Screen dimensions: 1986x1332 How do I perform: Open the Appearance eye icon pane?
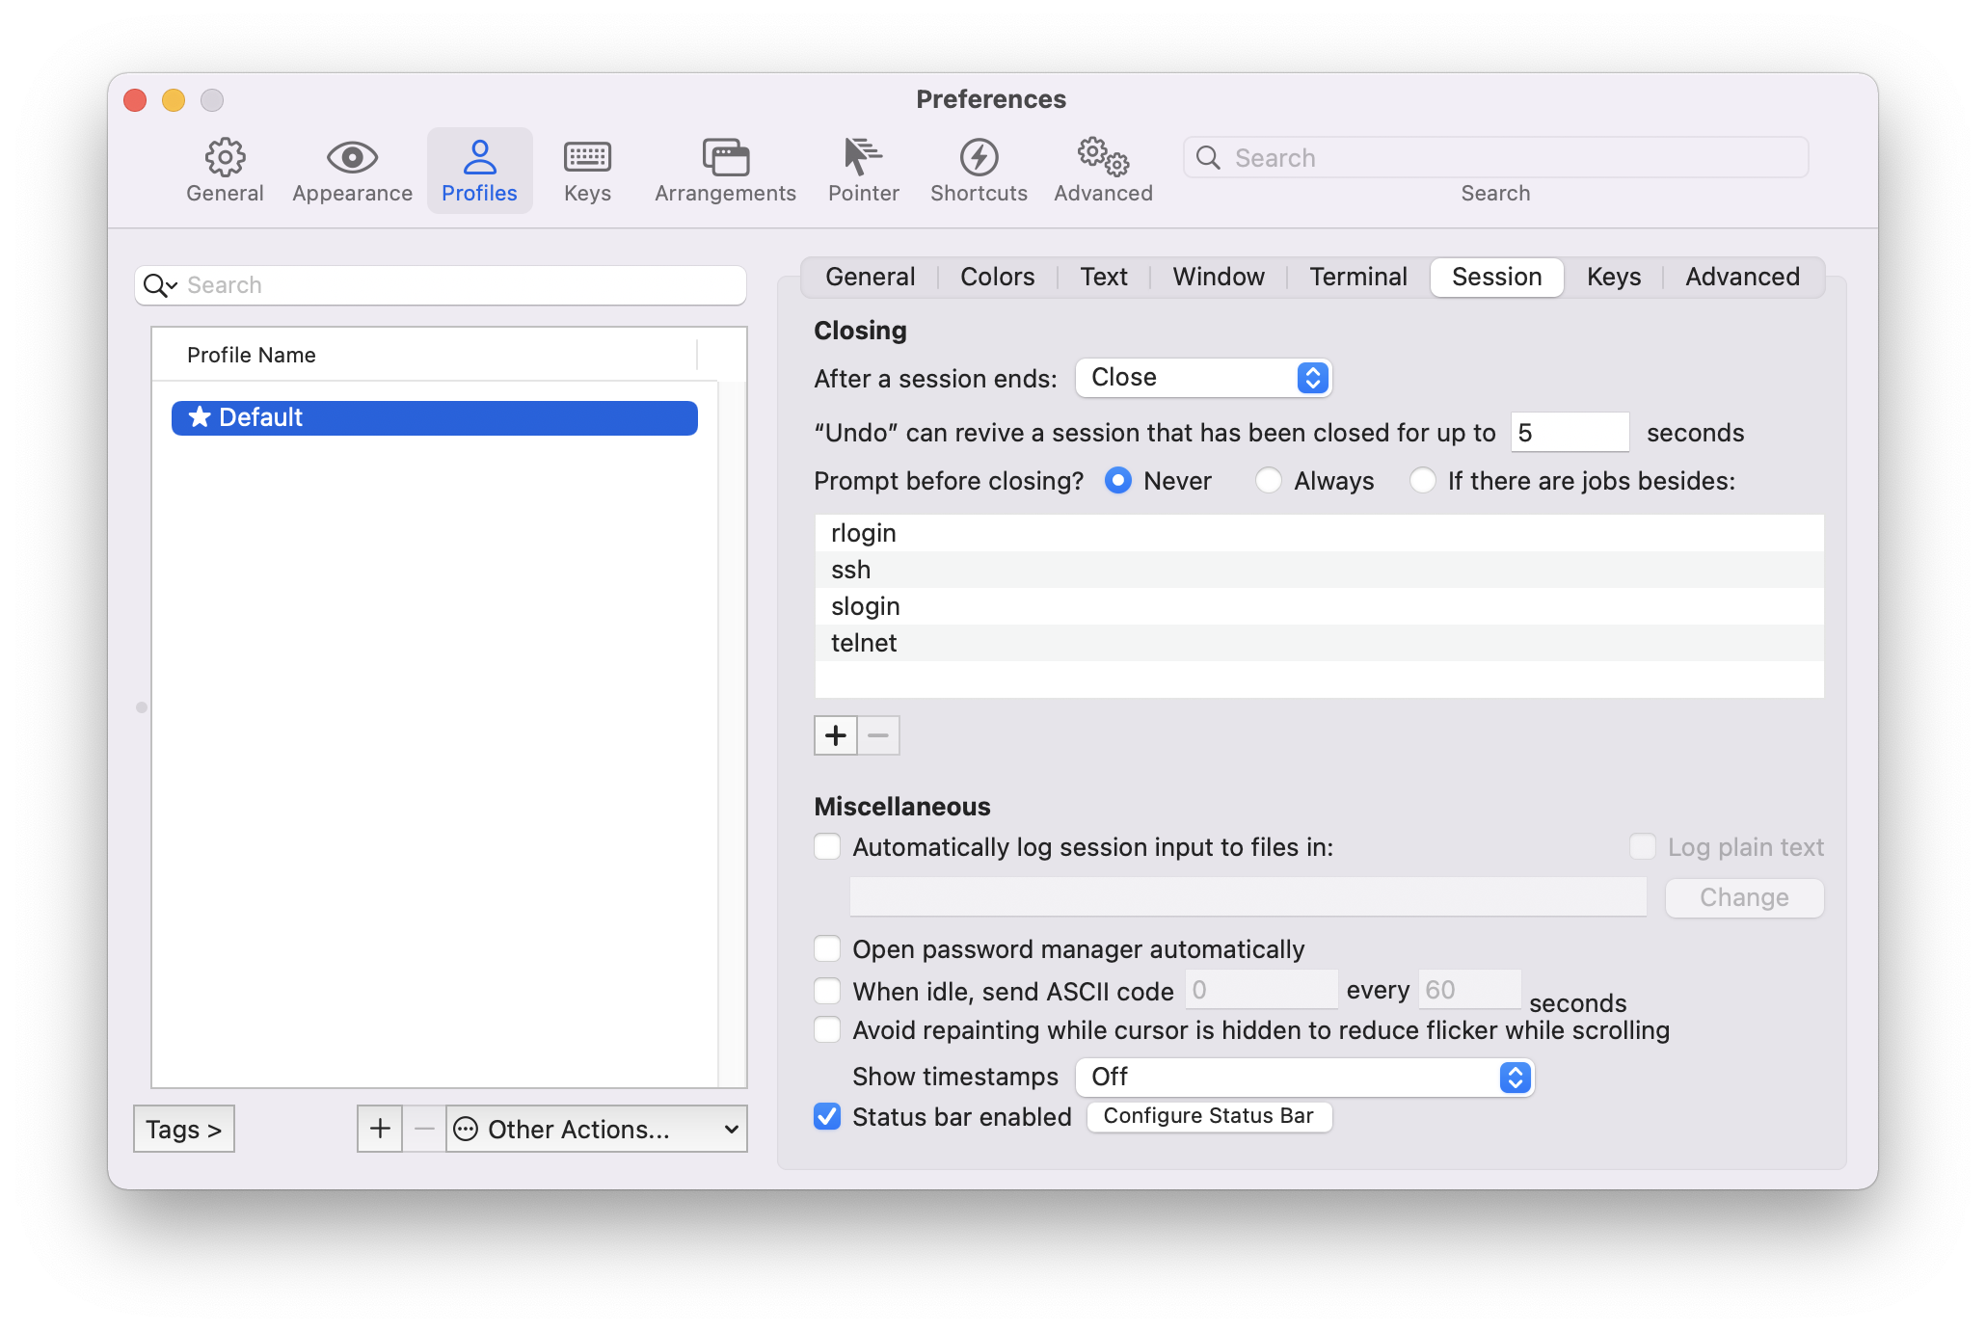pos(352,171)
